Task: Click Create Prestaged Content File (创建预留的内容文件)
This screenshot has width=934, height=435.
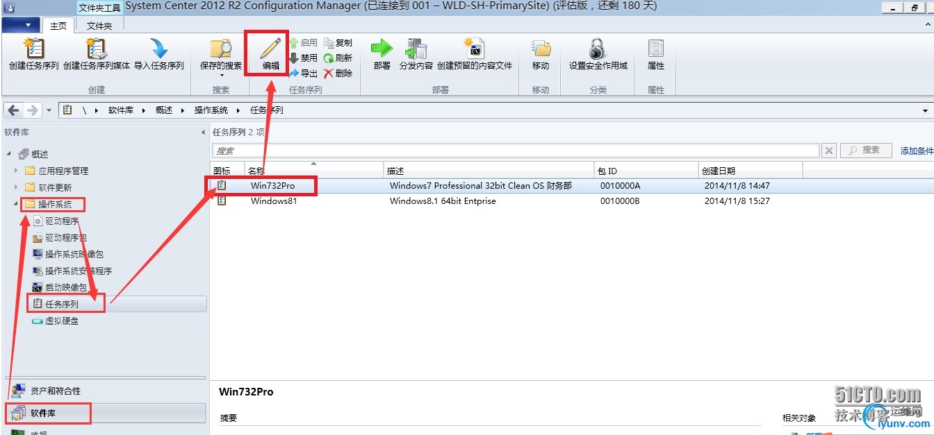Action: [x=475, y=55]
